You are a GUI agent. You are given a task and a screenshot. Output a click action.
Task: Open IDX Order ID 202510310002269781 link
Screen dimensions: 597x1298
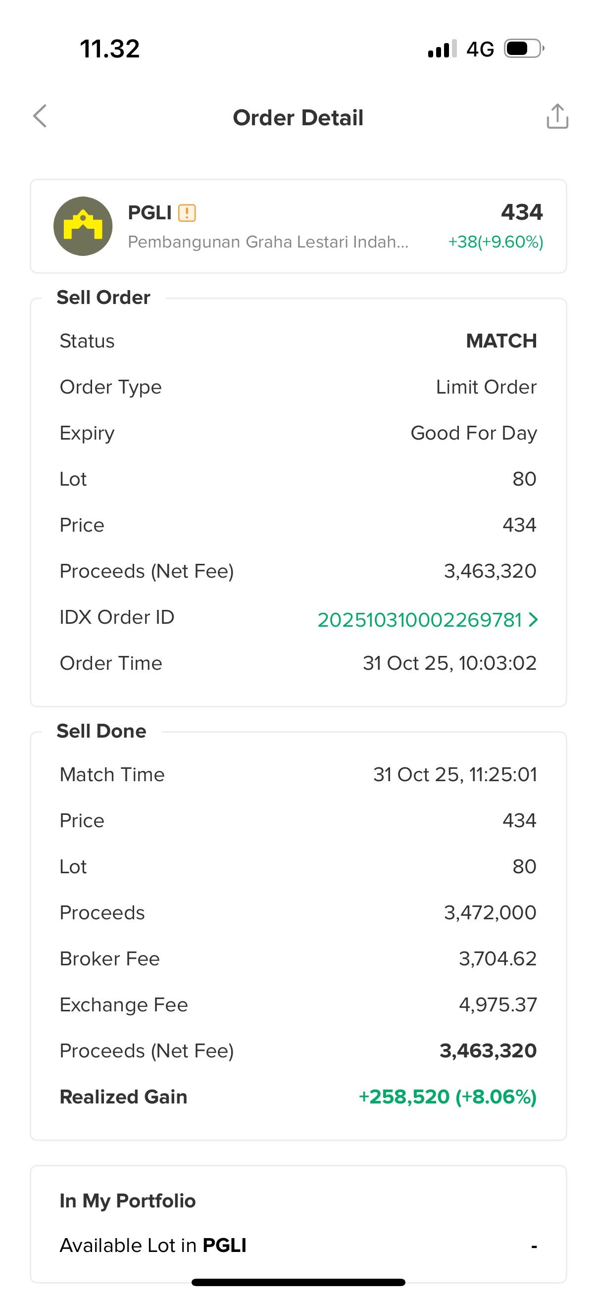pos(419,620)
